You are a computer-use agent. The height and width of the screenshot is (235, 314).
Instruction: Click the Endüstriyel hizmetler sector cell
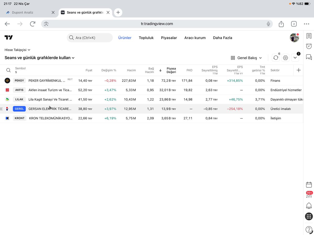286,90
